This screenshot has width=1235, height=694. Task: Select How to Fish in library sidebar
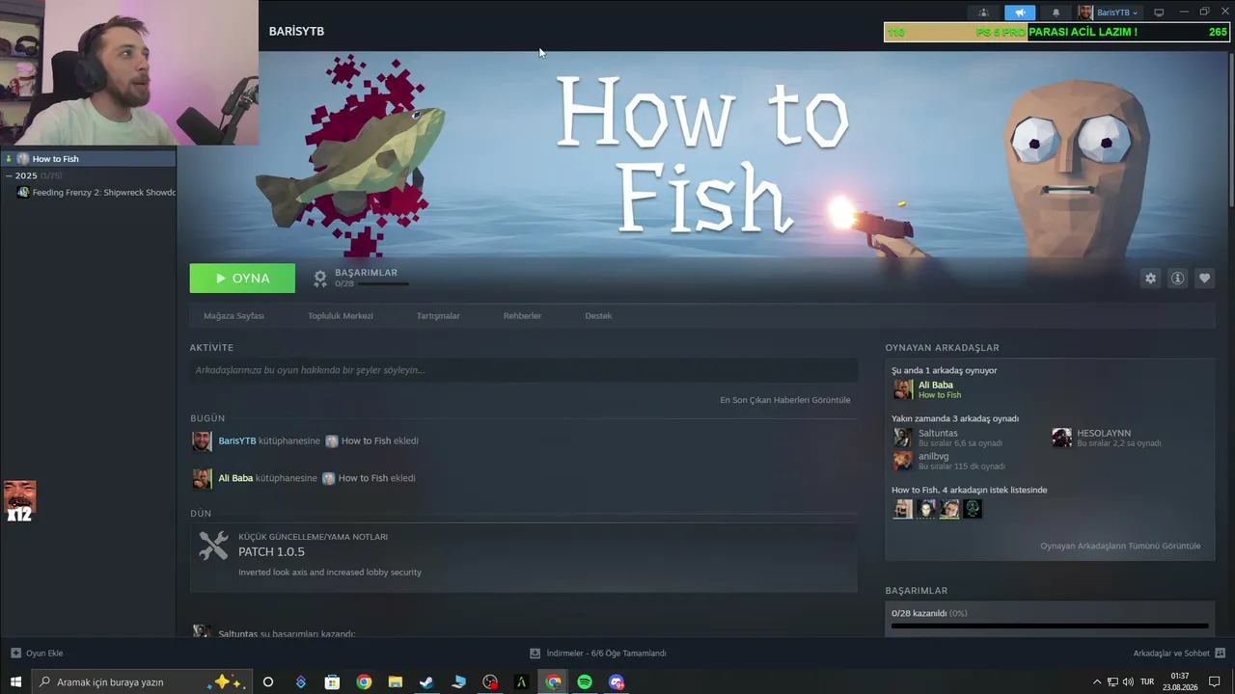(88, 159)
